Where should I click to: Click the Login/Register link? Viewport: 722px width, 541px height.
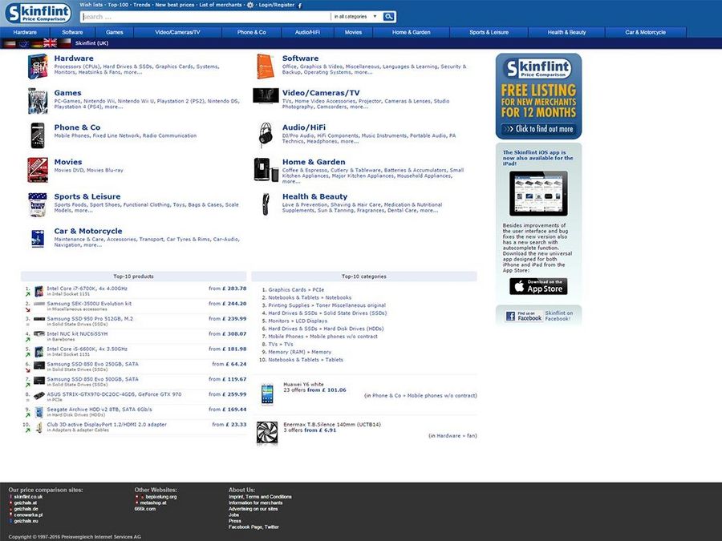tap(276, 5)
